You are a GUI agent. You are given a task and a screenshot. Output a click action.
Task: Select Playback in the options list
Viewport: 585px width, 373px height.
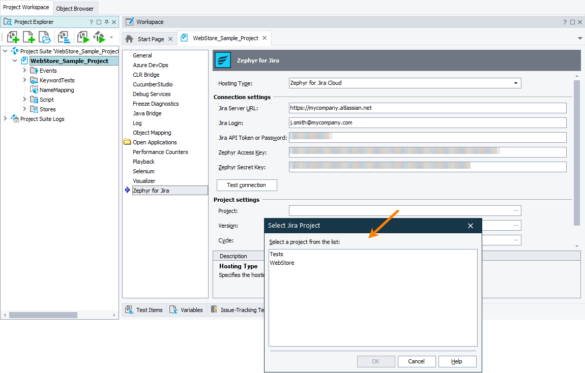tap(143, 162)
